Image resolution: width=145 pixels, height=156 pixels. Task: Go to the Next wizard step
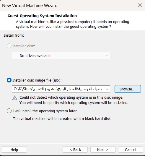coord(103,149)
